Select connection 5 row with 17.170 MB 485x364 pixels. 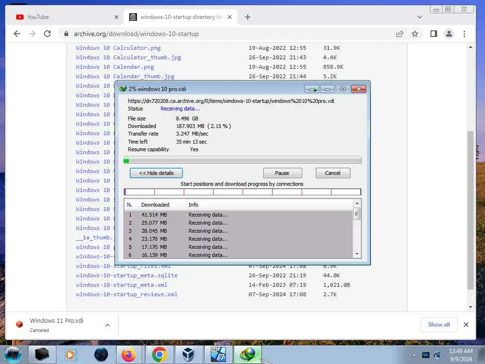[239, 247]
